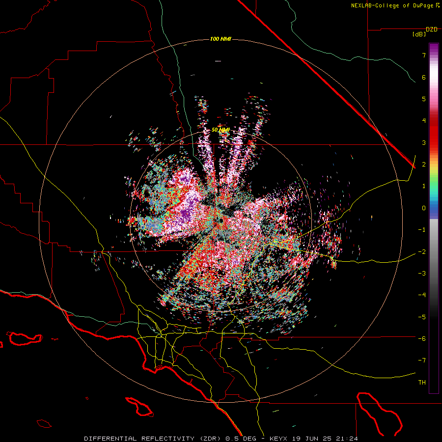Select the 7 dB scale value

pyautogui.click(x=424, y=55)
